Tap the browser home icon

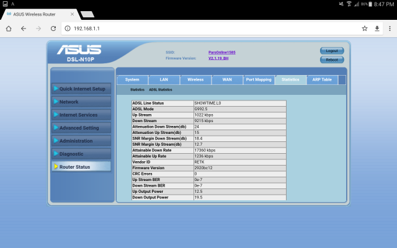click(9, 29)
